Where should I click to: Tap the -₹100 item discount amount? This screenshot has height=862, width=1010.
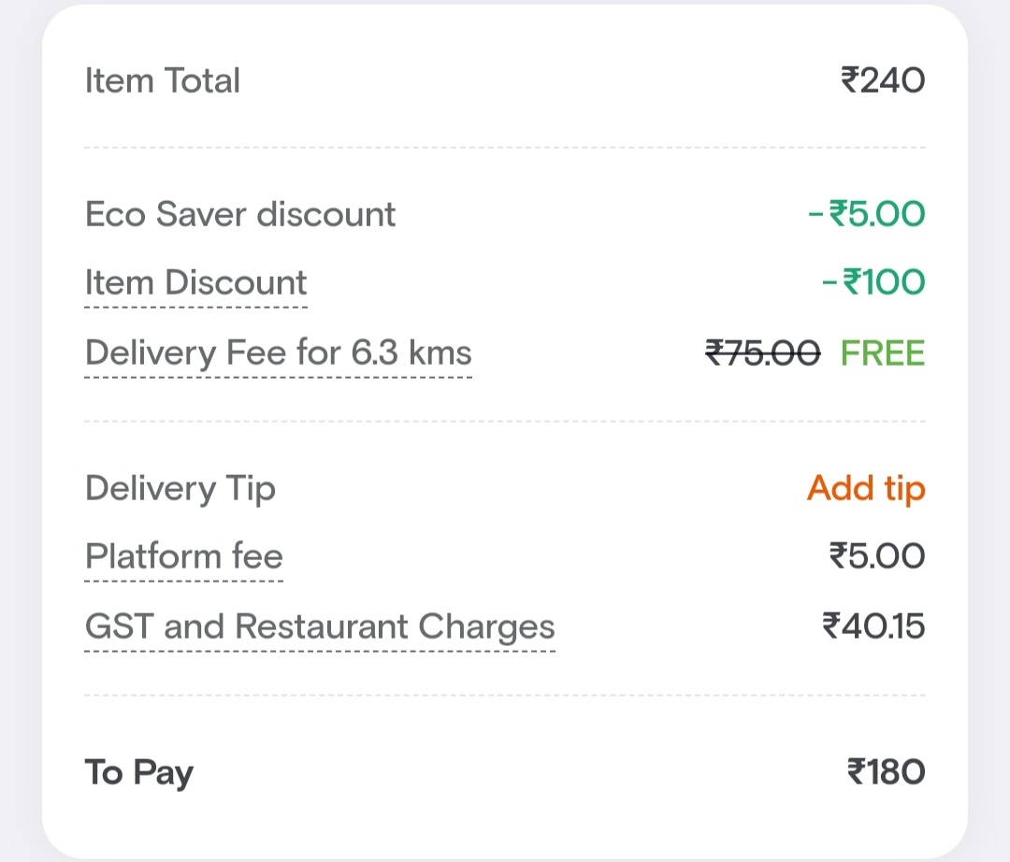pyautogui.click(x=873, y=282)
